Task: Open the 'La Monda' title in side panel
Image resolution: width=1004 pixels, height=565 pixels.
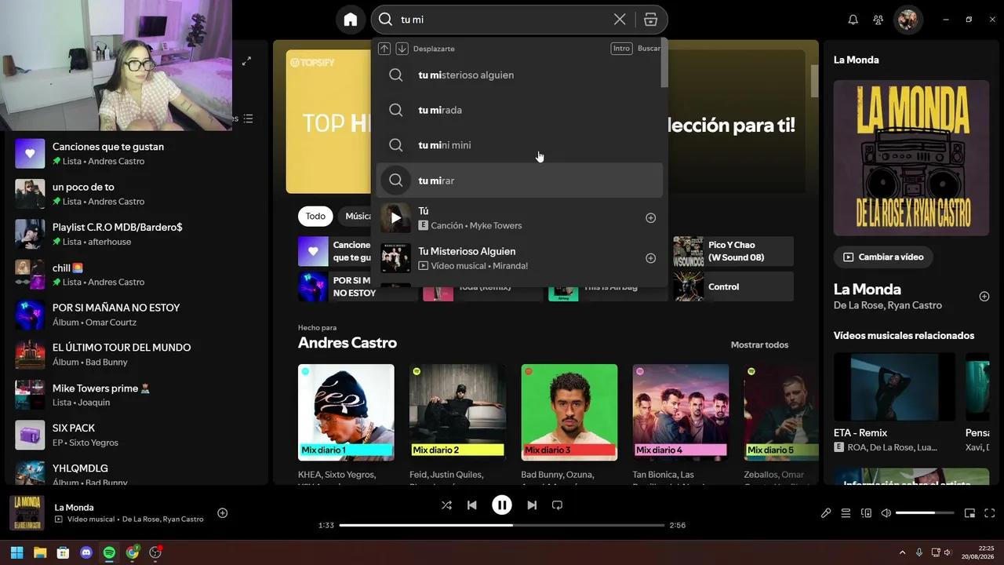Action: (x=867, y=289)
